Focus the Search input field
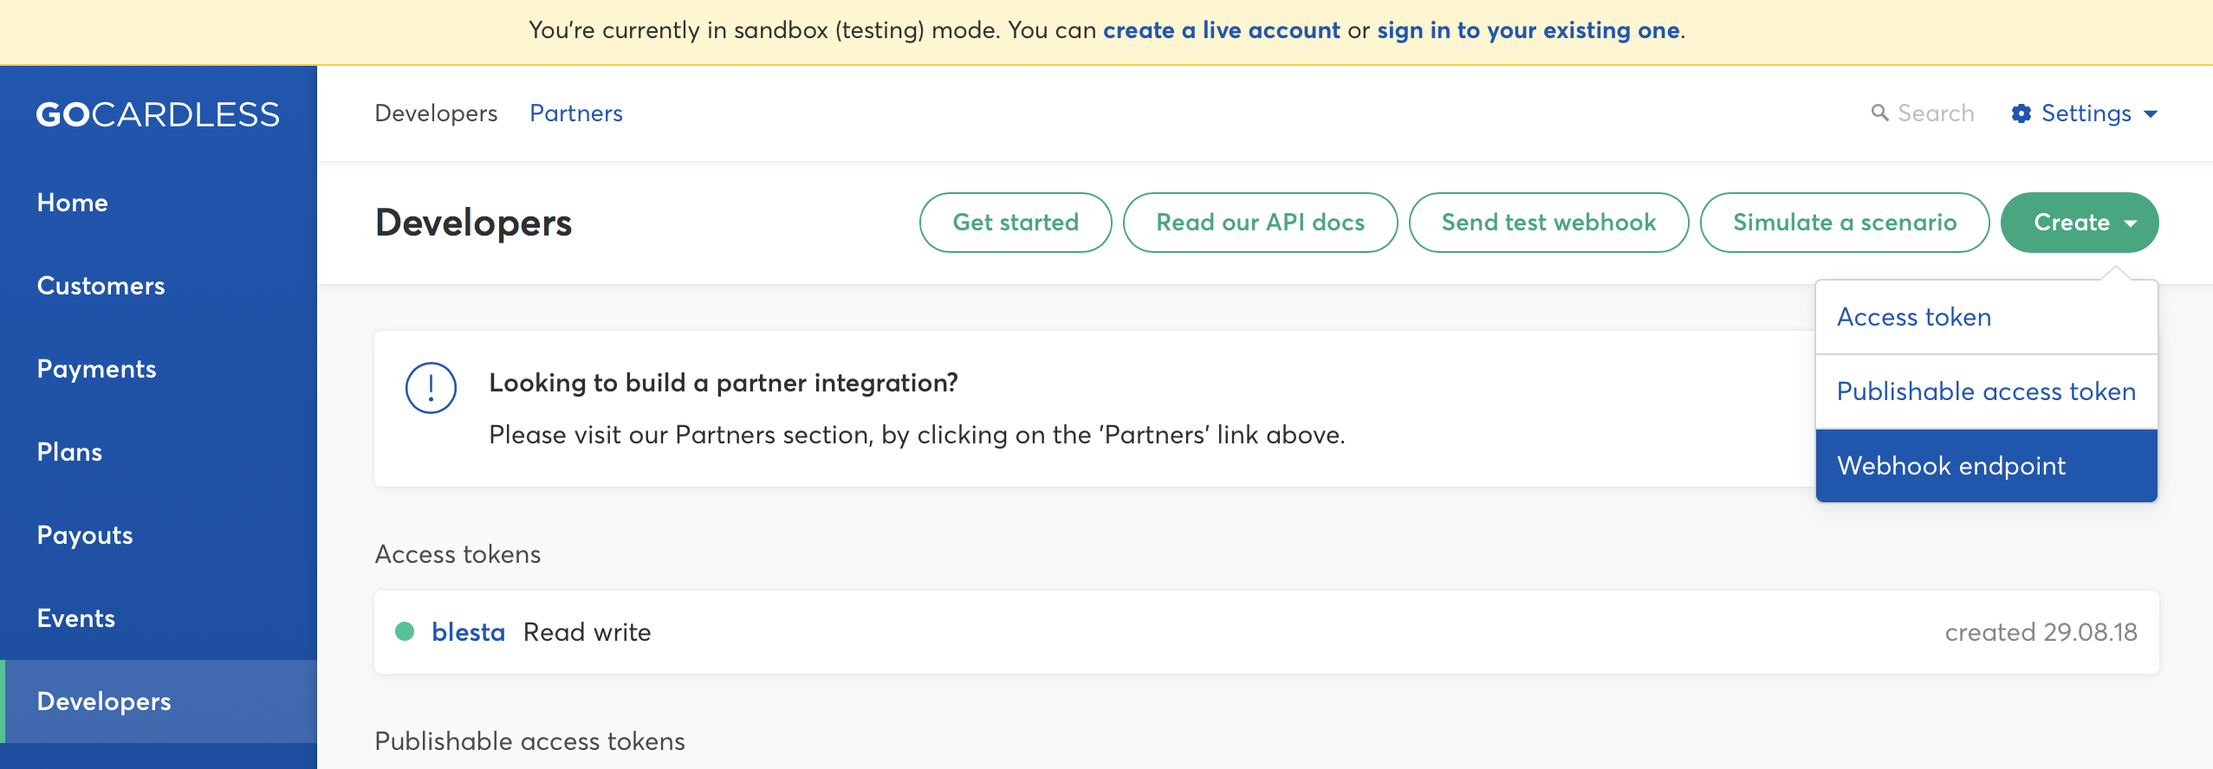 tap(1936, 113)
